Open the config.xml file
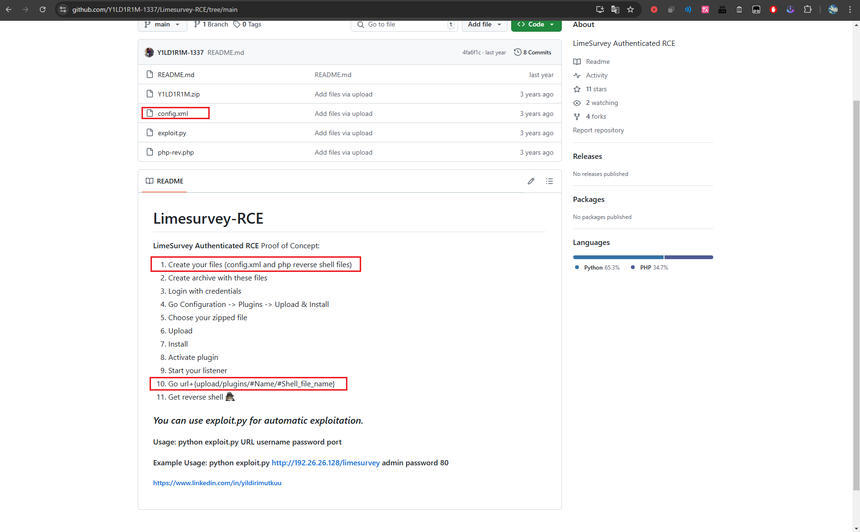This screenshot has width=860, height=532. [173, 113]
